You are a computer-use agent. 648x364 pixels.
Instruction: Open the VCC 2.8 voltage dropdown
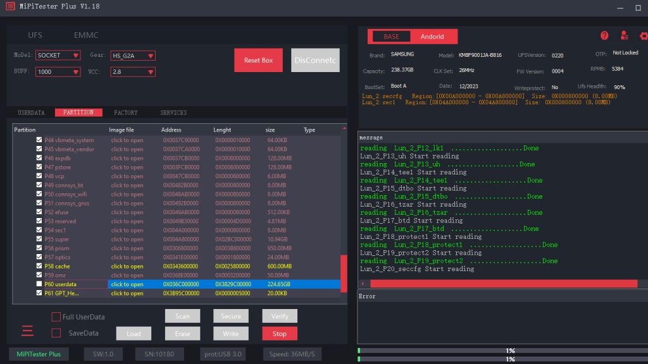tap(132, 71)
